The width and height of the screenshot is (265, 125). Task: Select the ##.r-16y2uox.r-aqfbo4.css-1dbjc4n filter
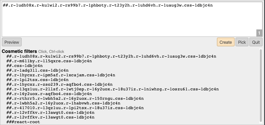pyautogui.click(x=49, y=94)
